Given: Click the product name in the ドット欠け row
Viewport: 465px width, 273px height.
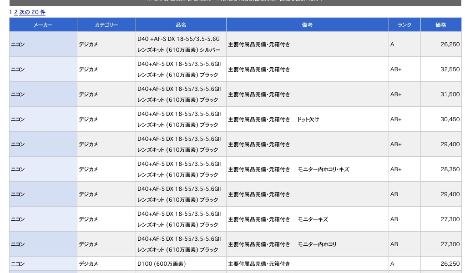Looking at the screenshot, I should [179, 119].
